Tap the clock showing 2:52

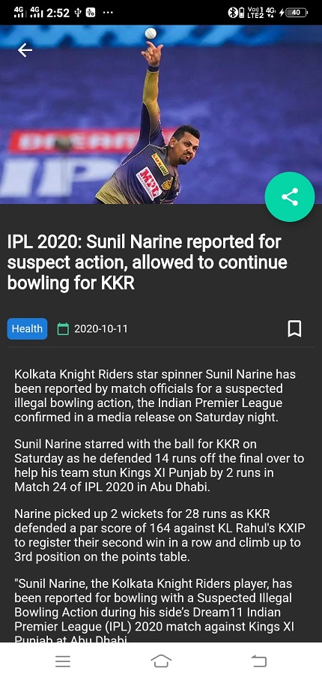click(58, 13)
